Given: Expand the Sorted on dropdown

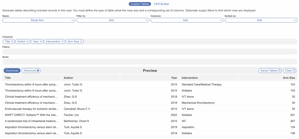Looking at the screenshot, I should 261,20.
